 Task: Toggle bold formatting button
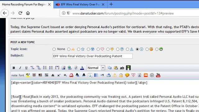point(14,68)
